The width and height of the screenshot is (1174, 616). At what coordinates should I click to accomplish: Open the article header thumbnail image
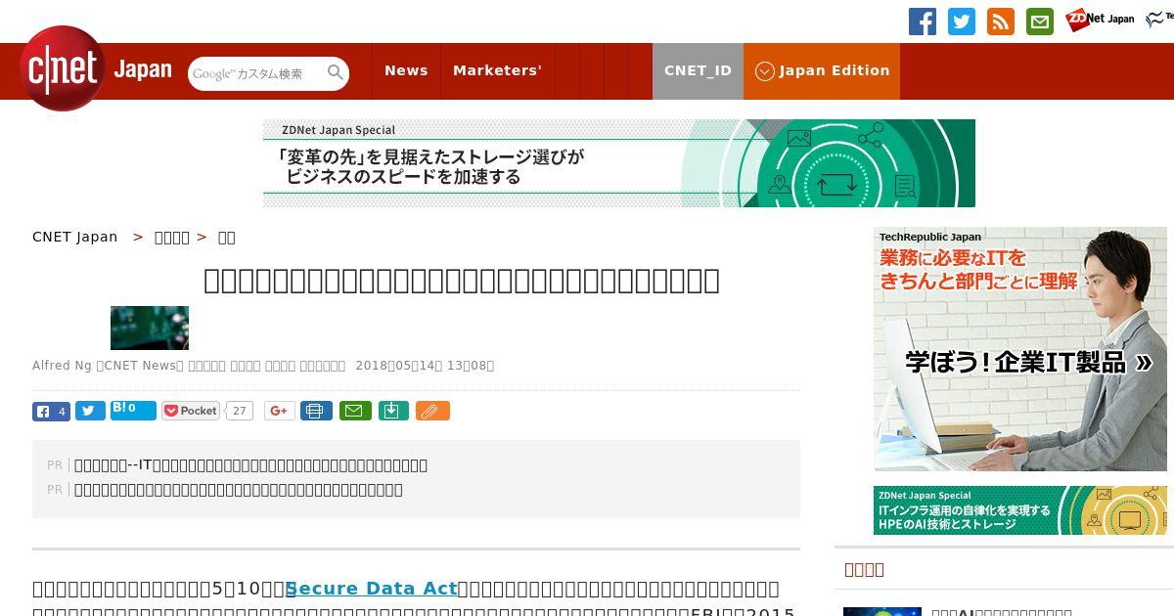click(x=150, y=328)
